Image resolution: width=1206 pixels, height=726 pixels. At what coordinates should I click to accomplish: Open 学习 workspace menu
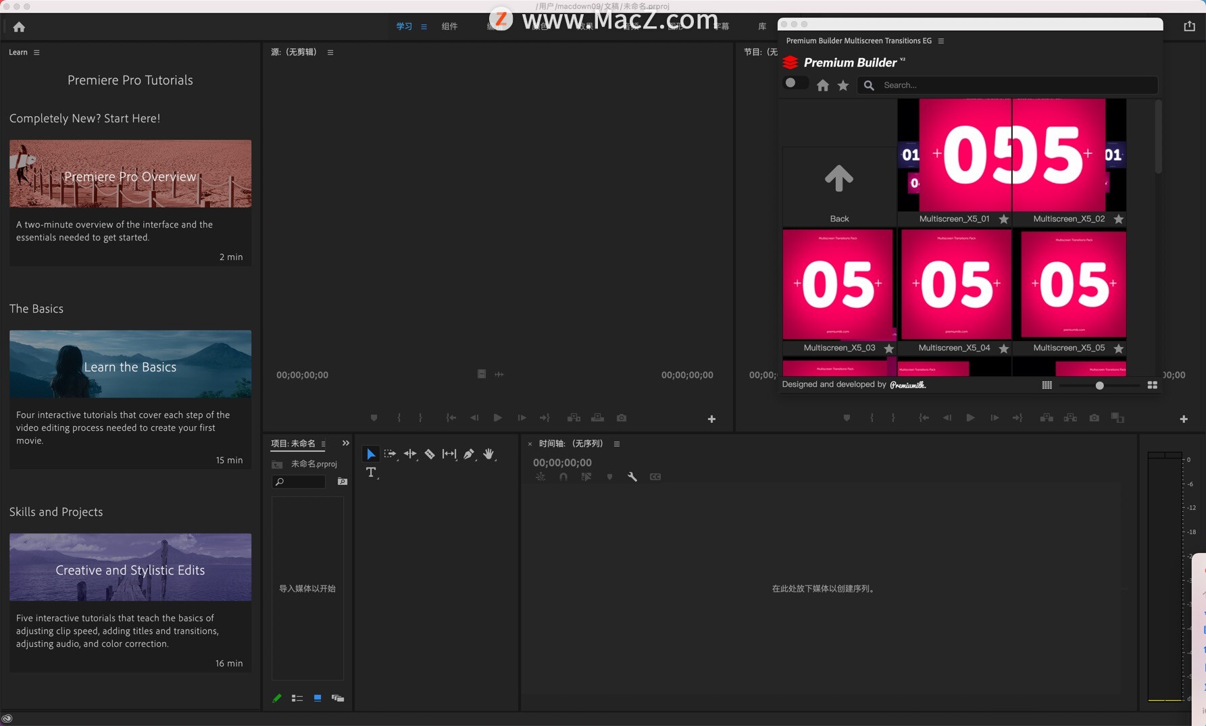pos(424,27)
